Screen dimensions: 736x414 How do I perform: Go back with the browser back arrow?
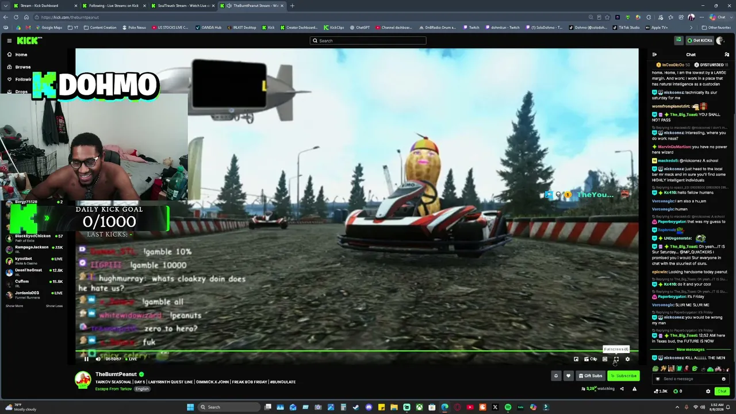click(x=7, y=17)
